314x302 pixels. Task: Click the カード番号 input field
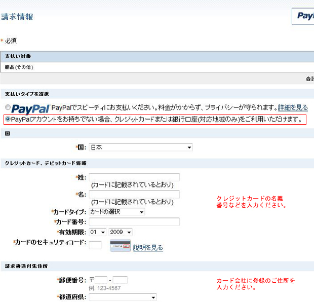[x=134, y=221]
